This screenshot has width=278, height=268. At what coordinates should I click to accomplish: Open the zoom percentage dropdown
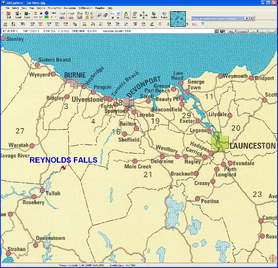pyautogui.click(x=118, y=14)
